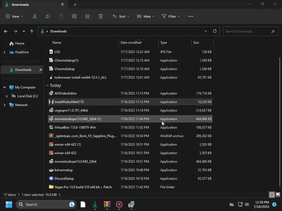The height and width of the screenshot is (211, 282).
Task: Close the Downloads tab
Action: tap(62, 4)
